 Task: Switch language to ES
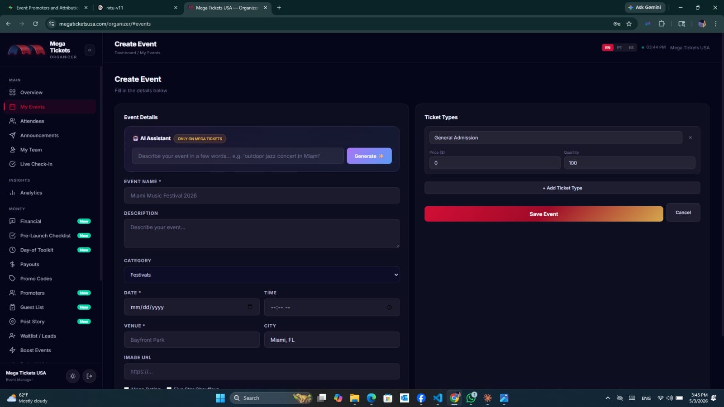[631, 47]
